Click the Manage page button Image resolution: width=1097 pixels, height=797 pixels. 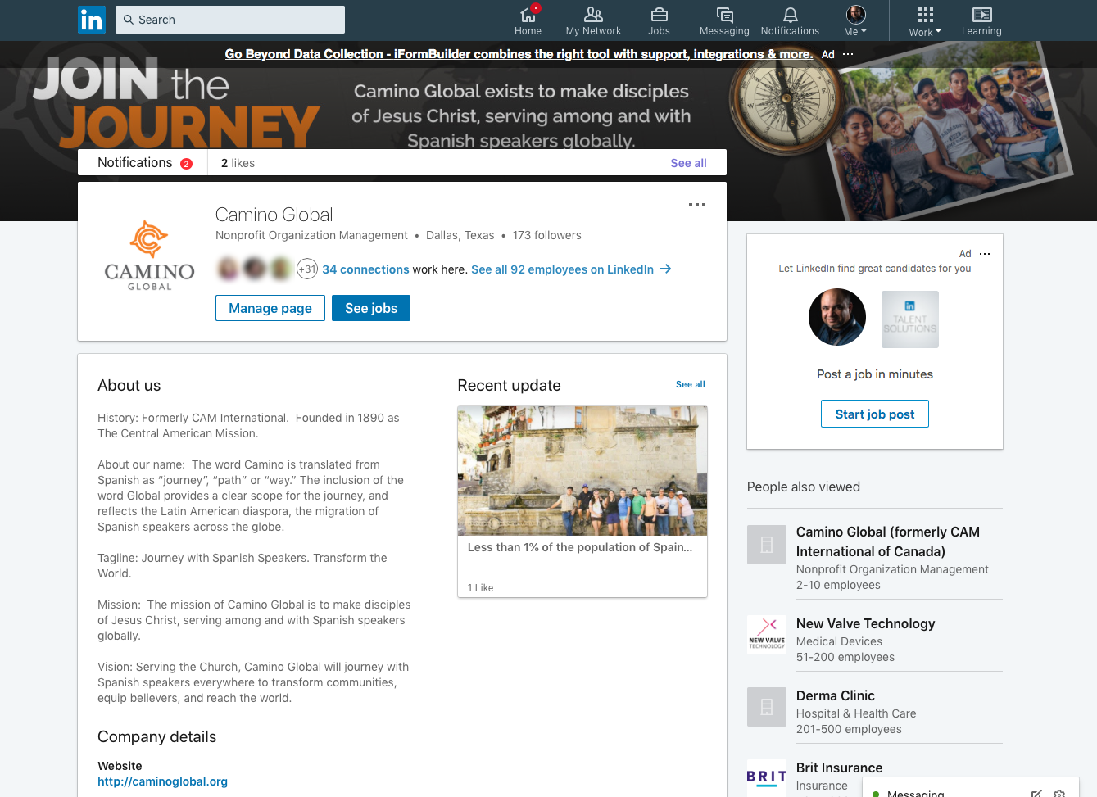[x=270, y=308]
